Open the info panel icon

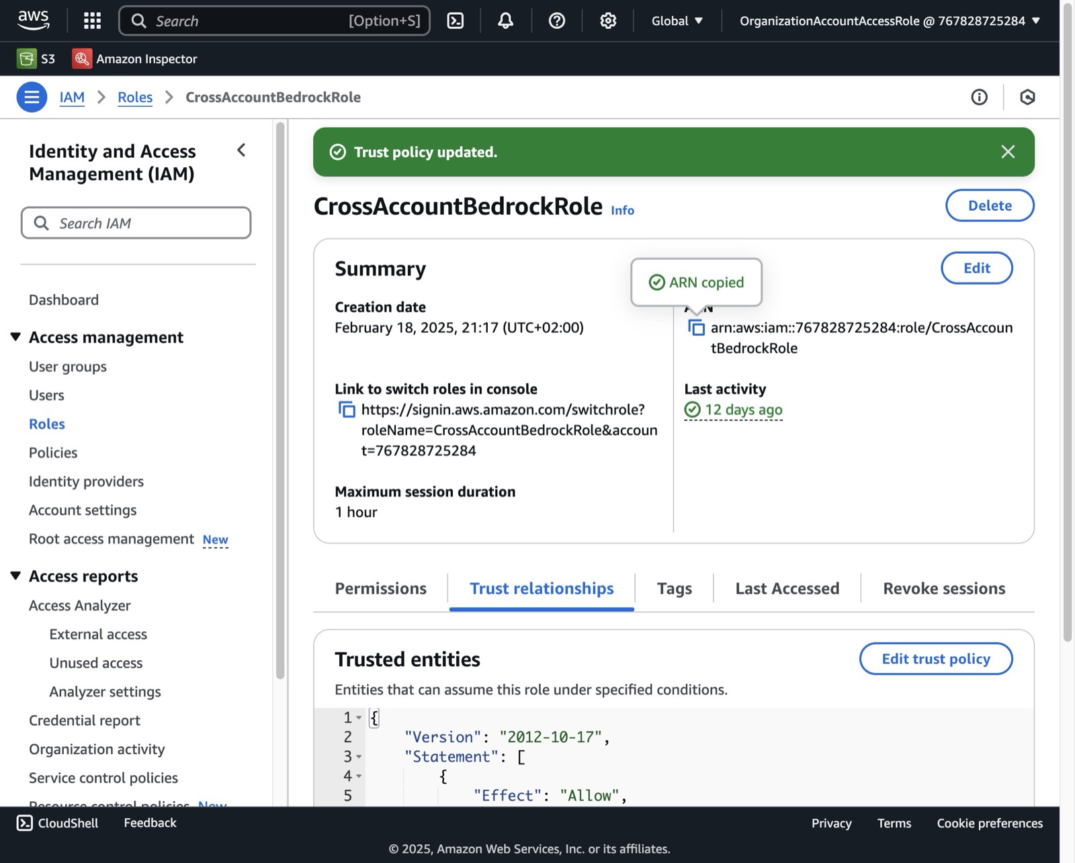[x=979, y=97]
